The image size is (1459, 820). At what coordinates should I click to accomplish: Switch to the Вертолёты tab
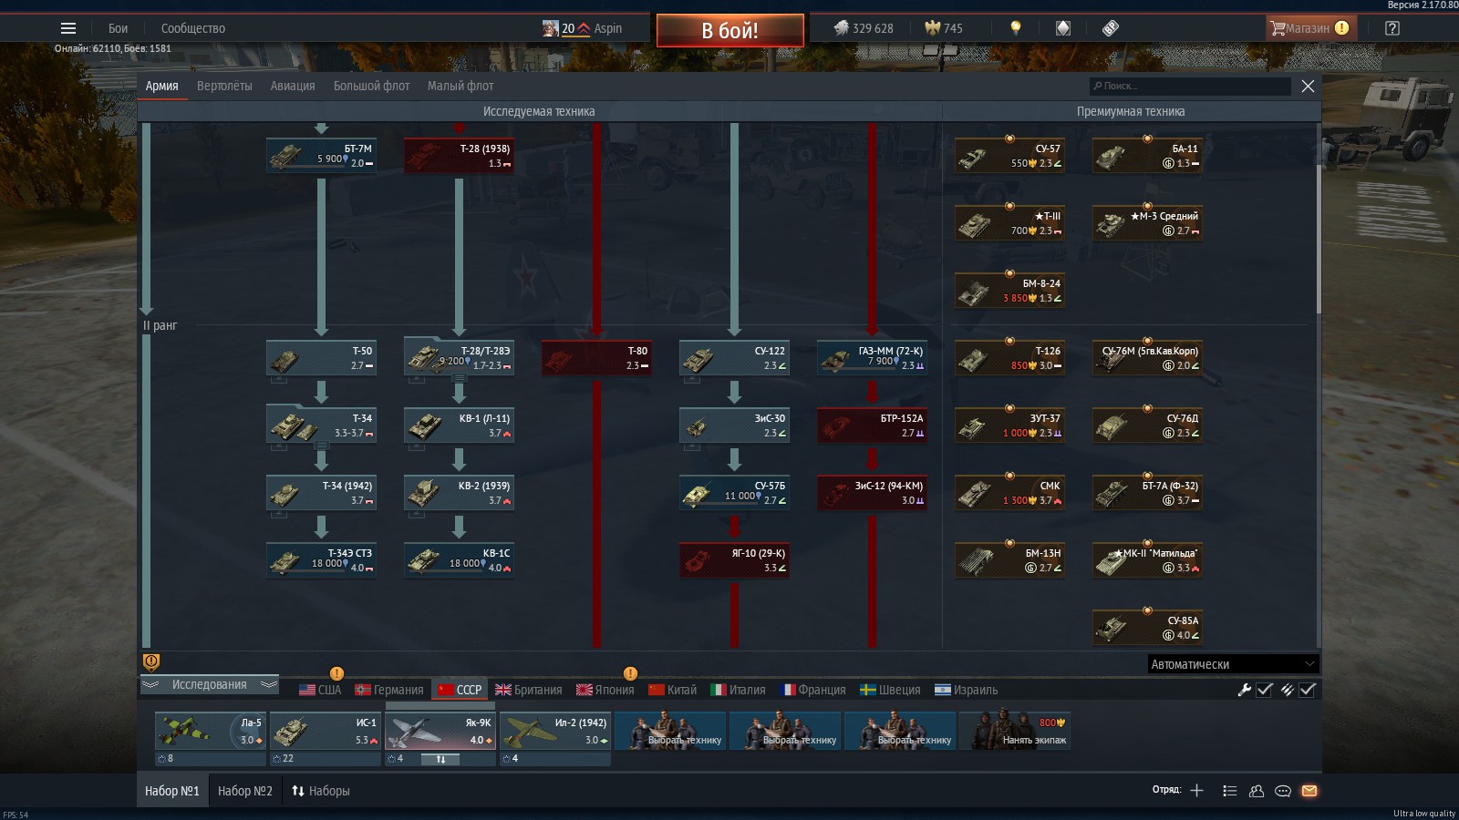tap(224, 86)
